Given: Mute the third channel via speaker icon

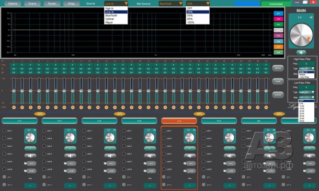Looking at the screenshot, I should click(110, 156).
